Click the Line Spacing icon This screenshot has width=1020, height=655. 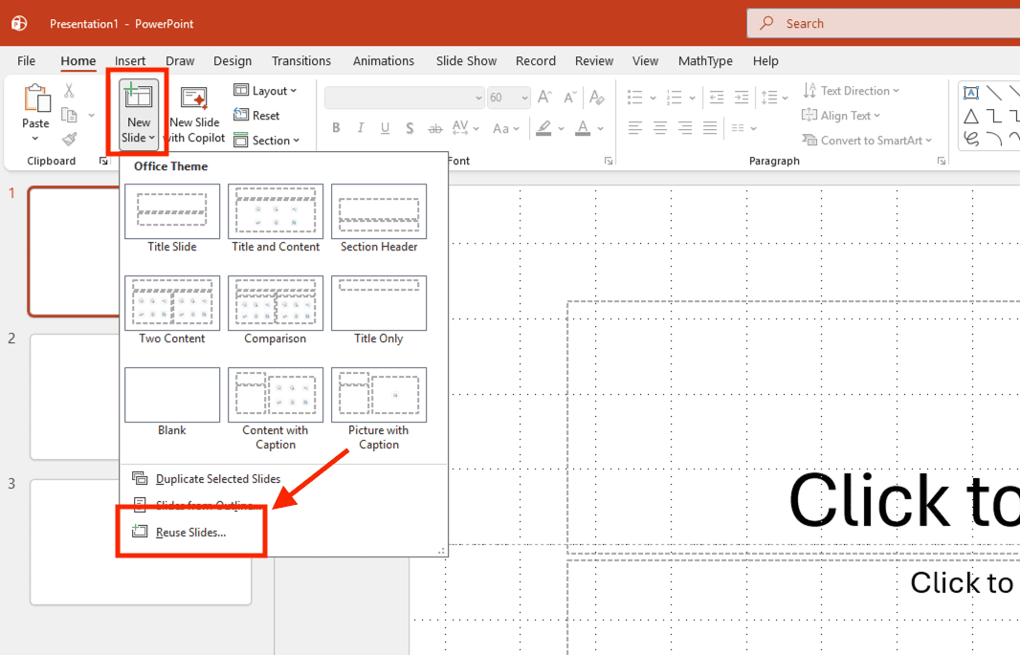pyautogui.click(x=769, y=98)
